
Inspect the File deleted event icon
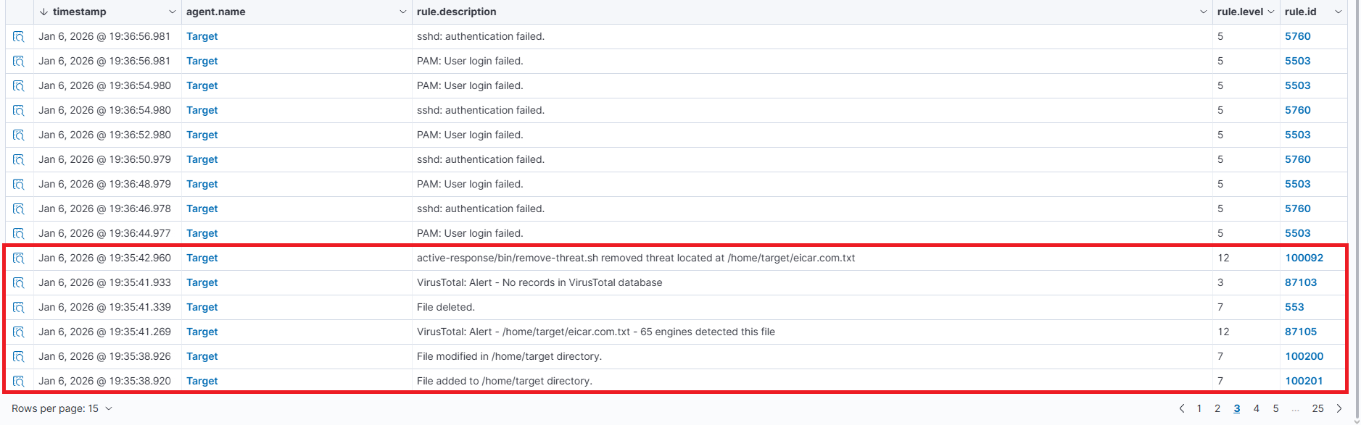pos(19,308)
